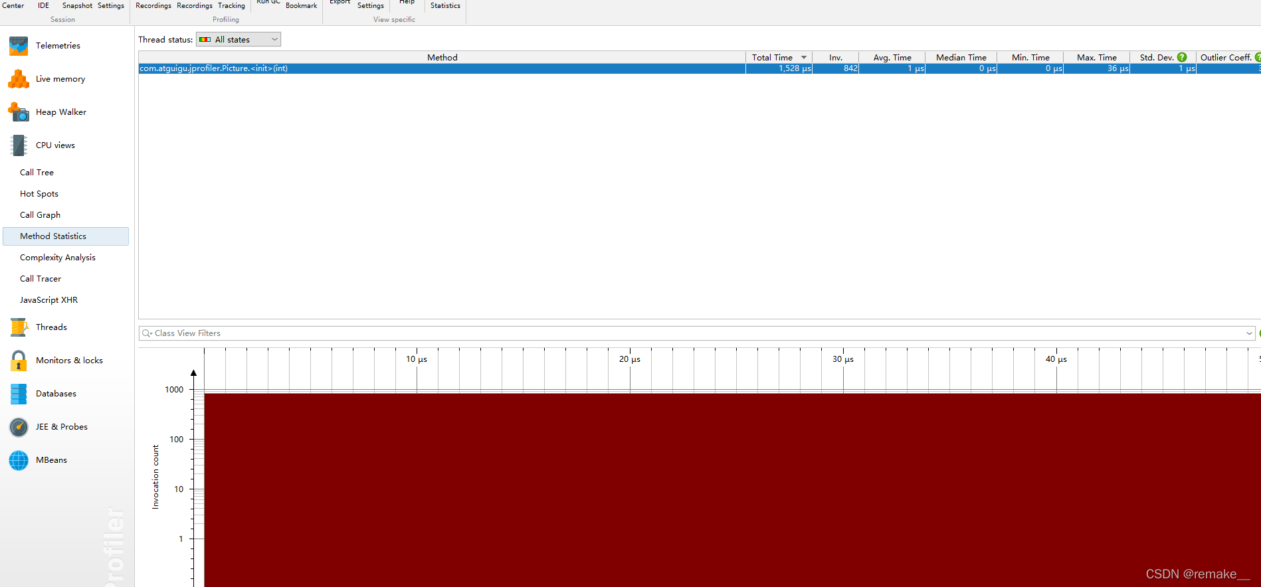1261x587 pixels.
Task: Open the Live memory section icon
Action: (x=19, y=79)
